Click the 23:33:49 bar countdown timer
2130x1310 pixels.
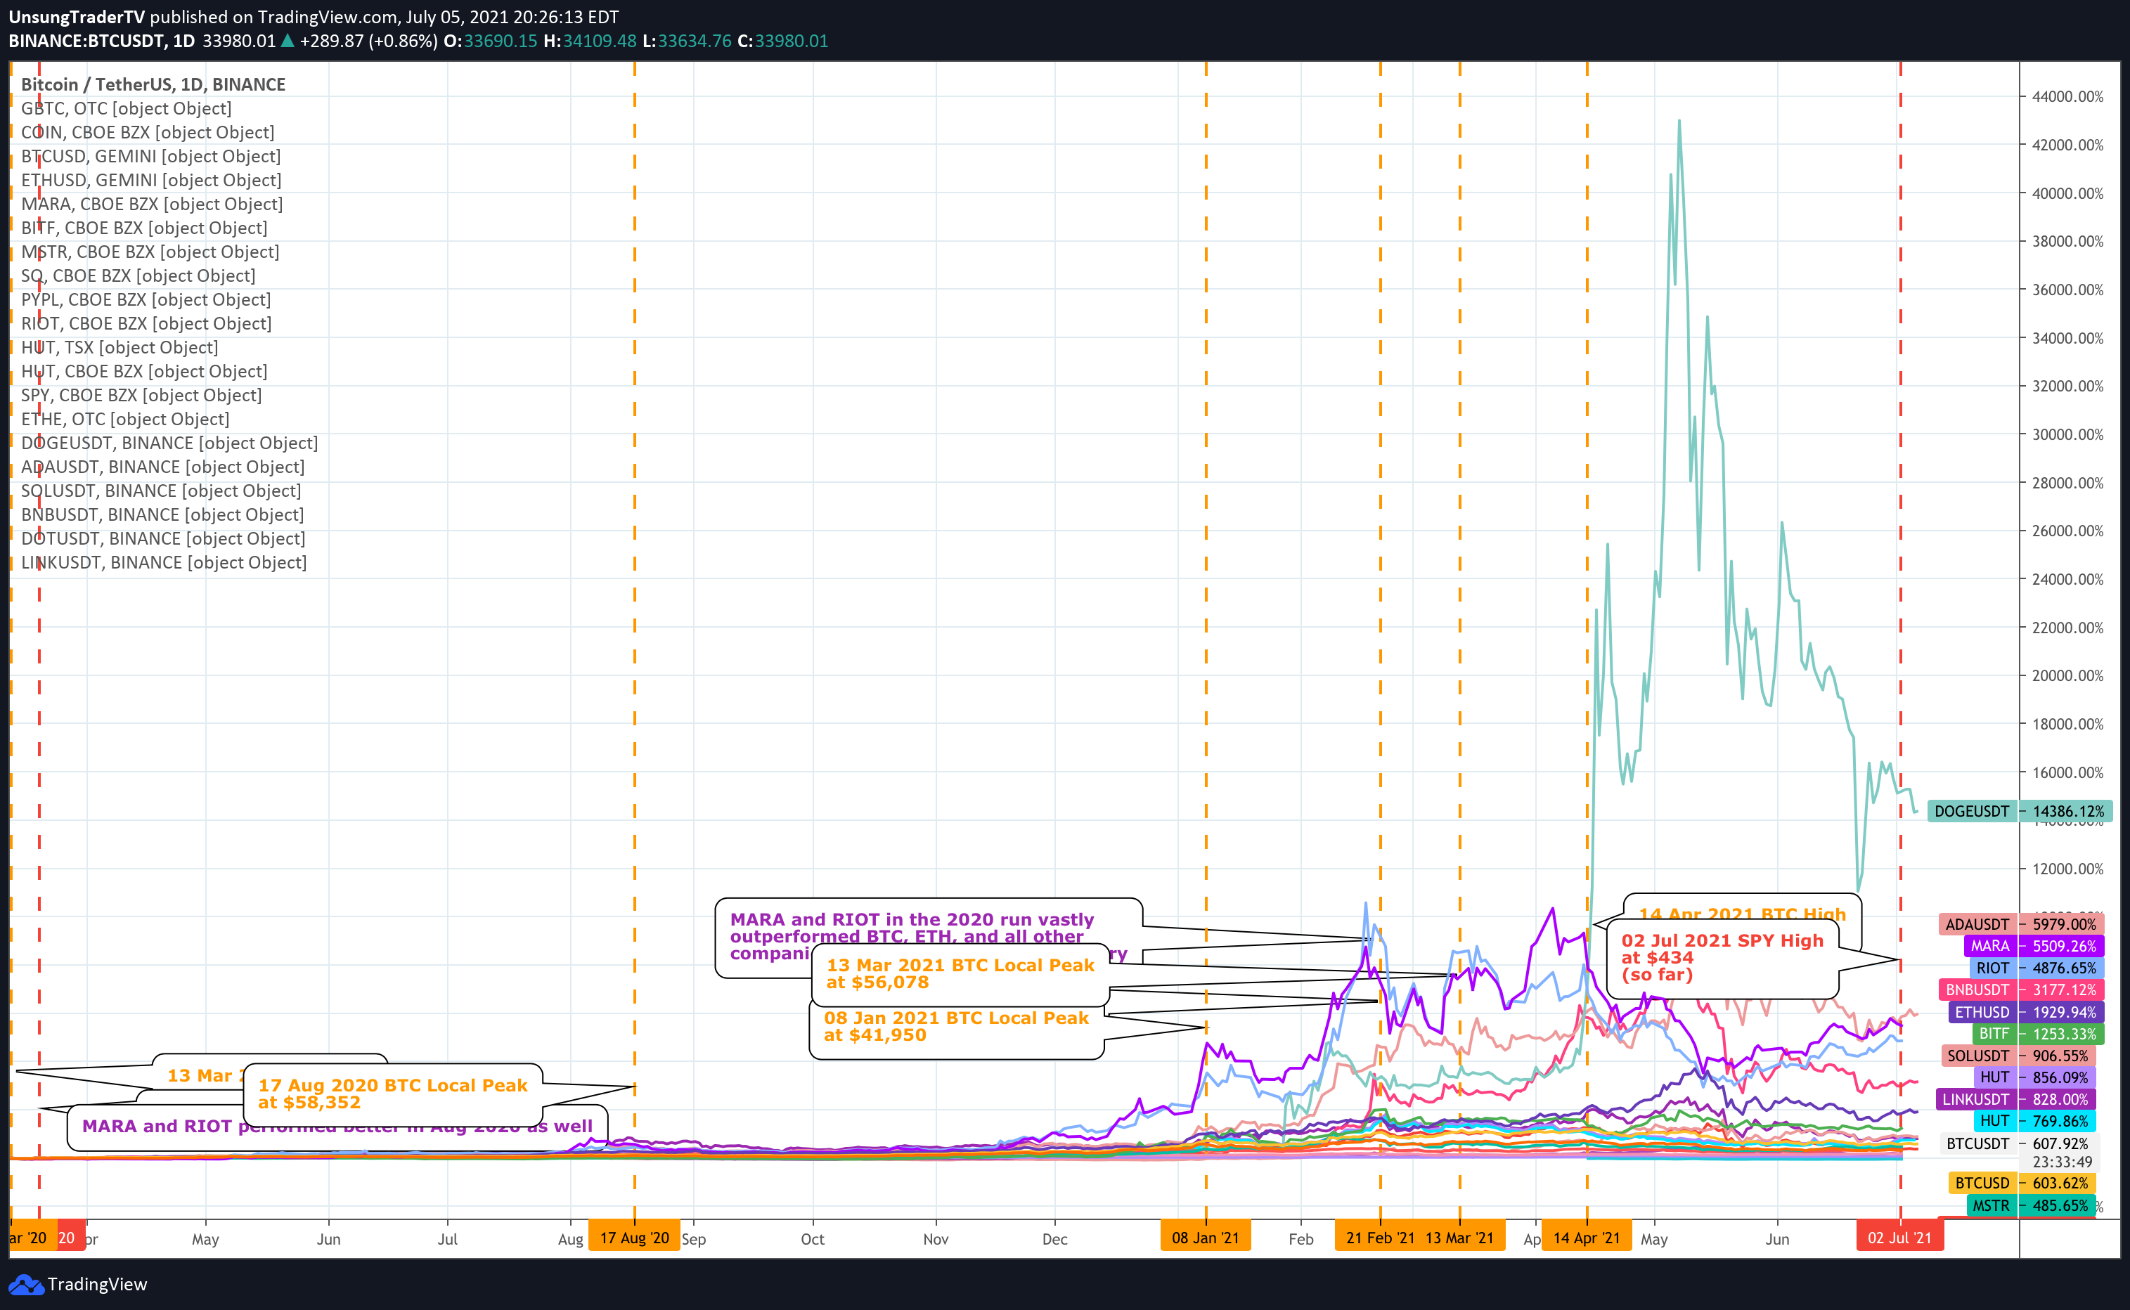pos(2062,1162)
